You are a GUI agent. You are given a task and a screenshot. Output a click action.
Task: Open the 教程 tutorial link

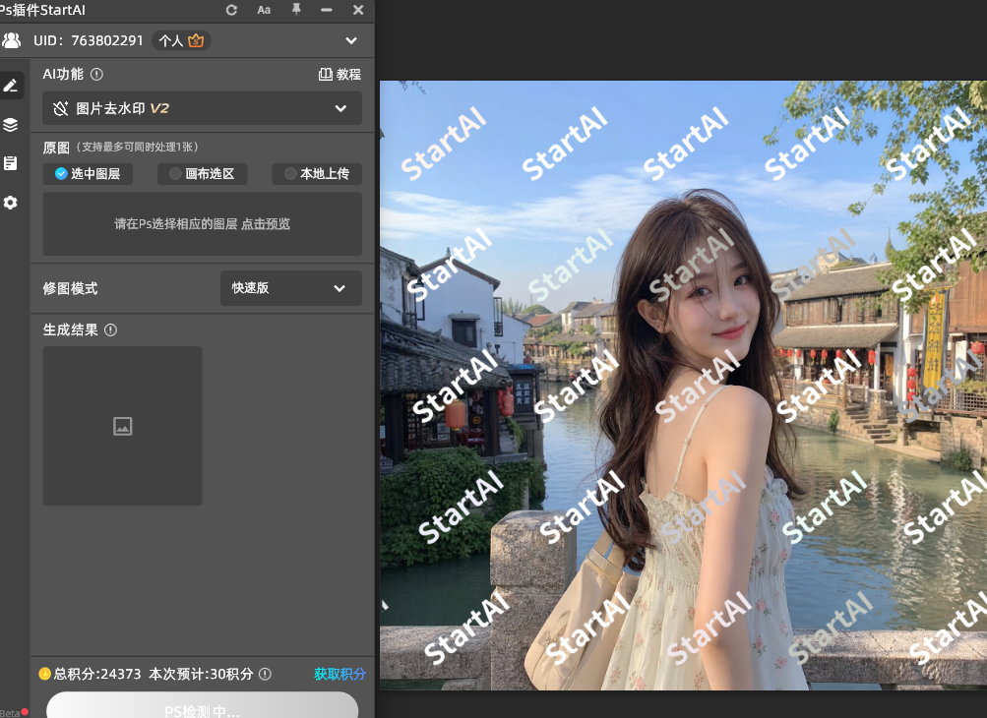[x=339, y=74]
